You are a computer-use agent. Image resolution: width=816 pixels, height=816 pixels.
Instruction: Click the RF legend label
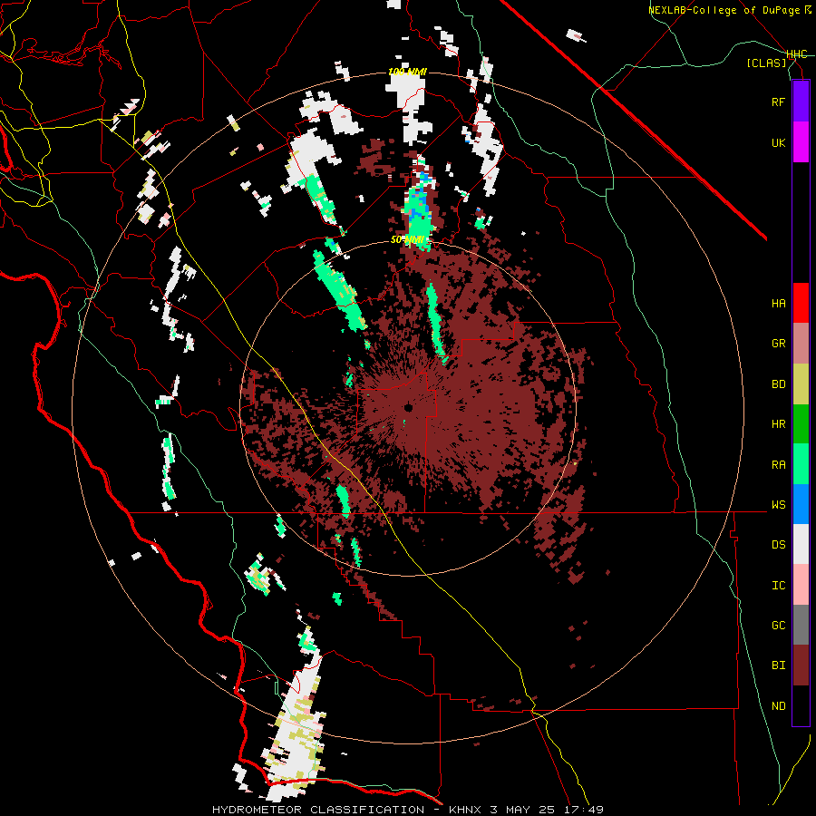point(778,102)
